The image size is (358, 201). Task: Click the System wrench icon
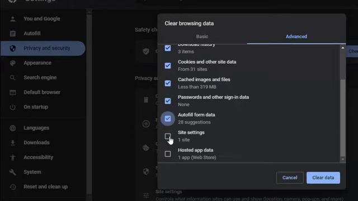click(x=13, y=172)
